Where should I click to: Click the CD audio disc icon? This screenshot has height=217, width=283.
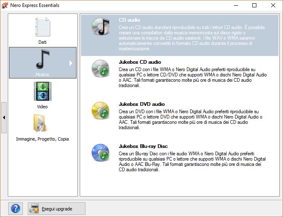point(101,26)
